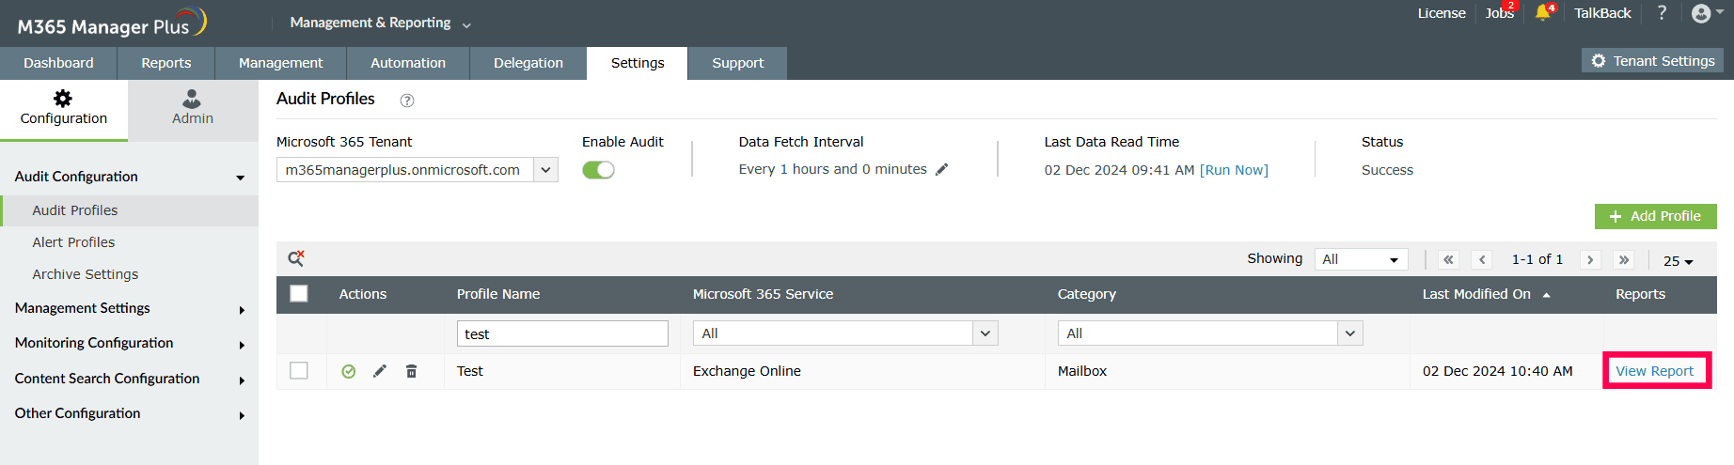This screenshot has width=1734, height=465.
Task: Click the Profile Name search field
Action: pyautogui.click(x=562, y=333)
